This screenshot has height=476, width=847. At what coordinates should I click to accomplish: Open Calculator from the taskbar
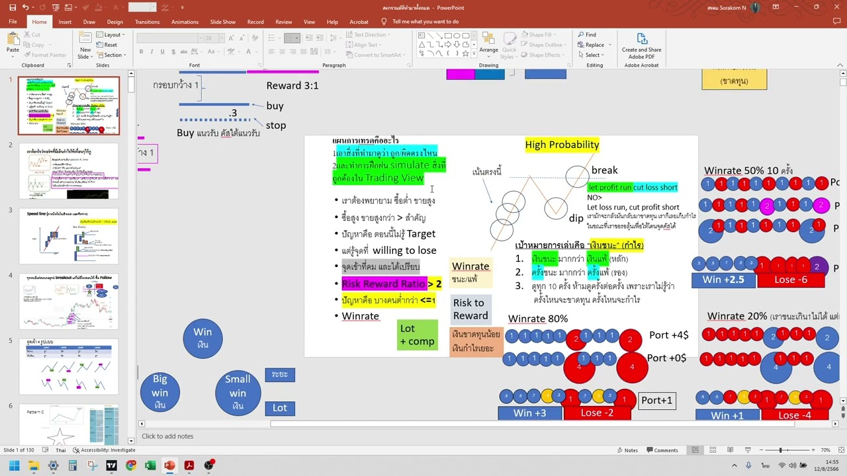coord(73,465)
